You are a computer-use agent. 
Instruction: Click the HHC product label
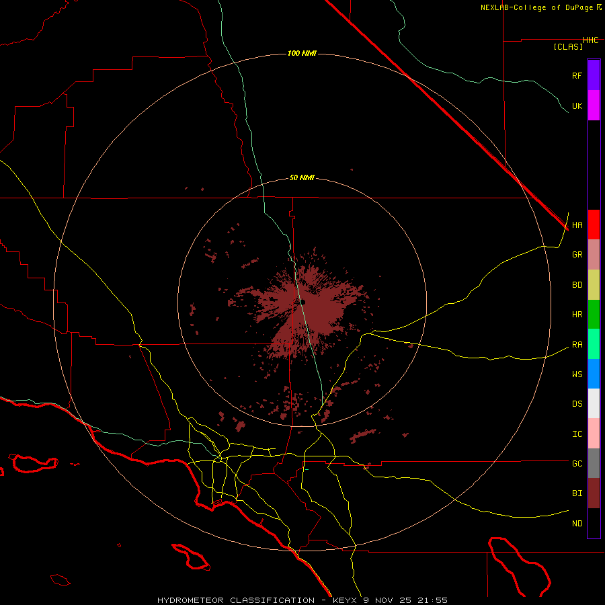click(x=591, y=40)
